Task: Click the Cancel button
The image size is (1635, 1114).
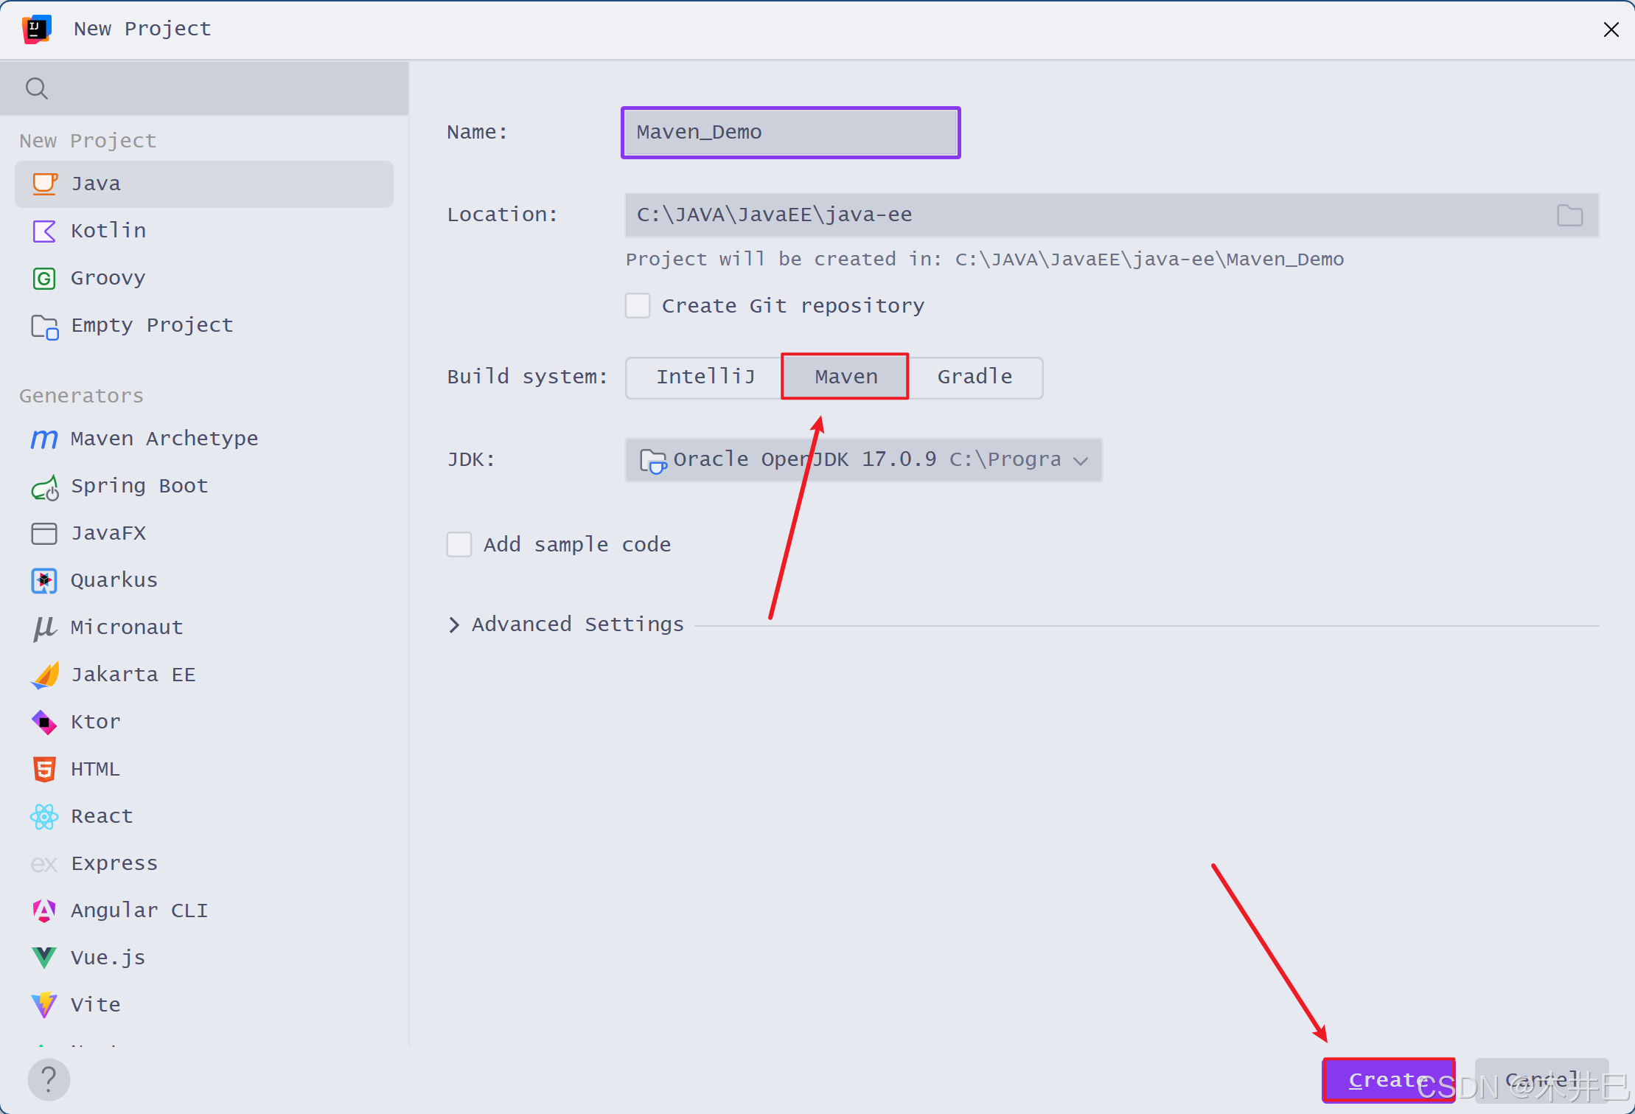Action: [1541, 1079]
